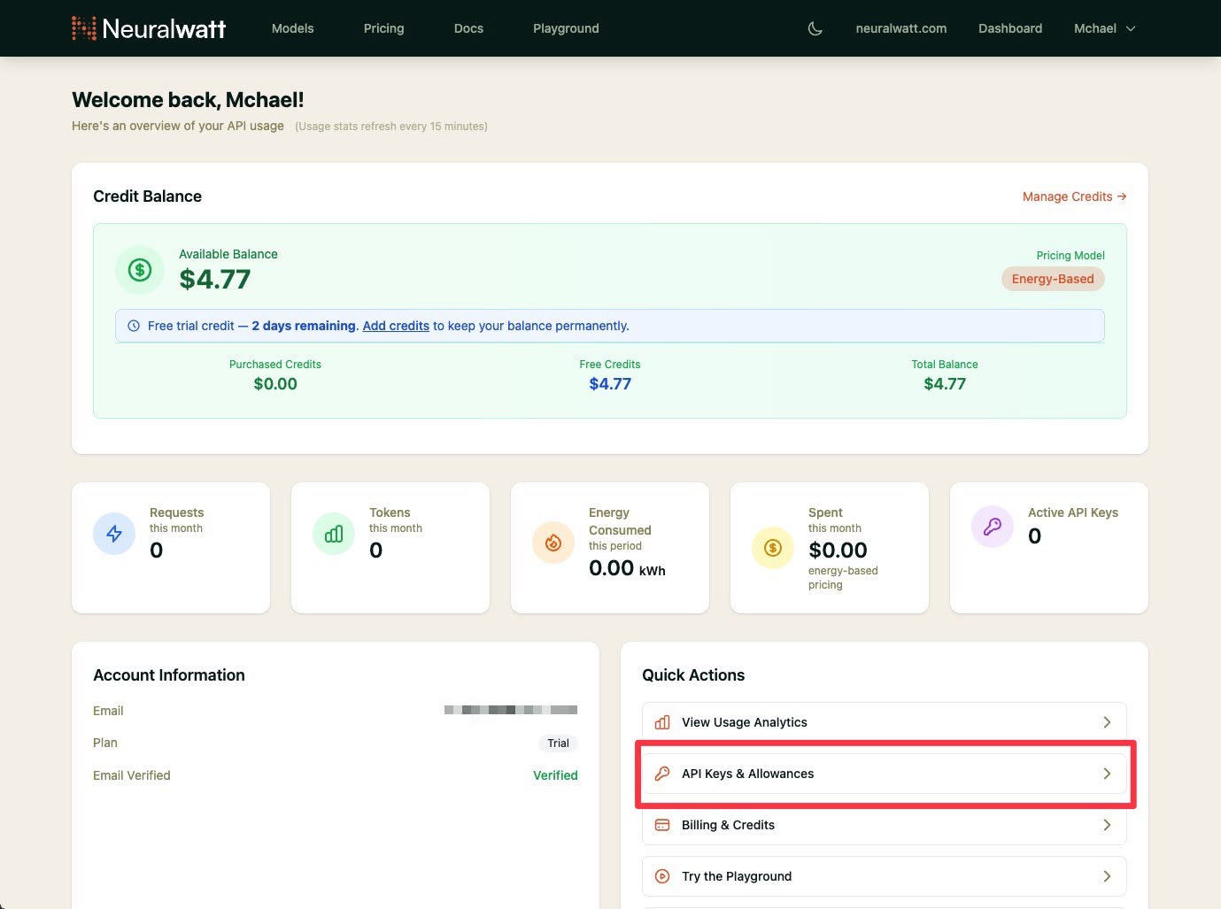Click the Quick Actions heading

click(693, 675)
